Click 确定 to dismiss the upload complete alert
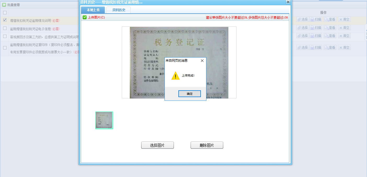This screenshot has height=177, width=367. pyautogui.click(x=189, y=93)
